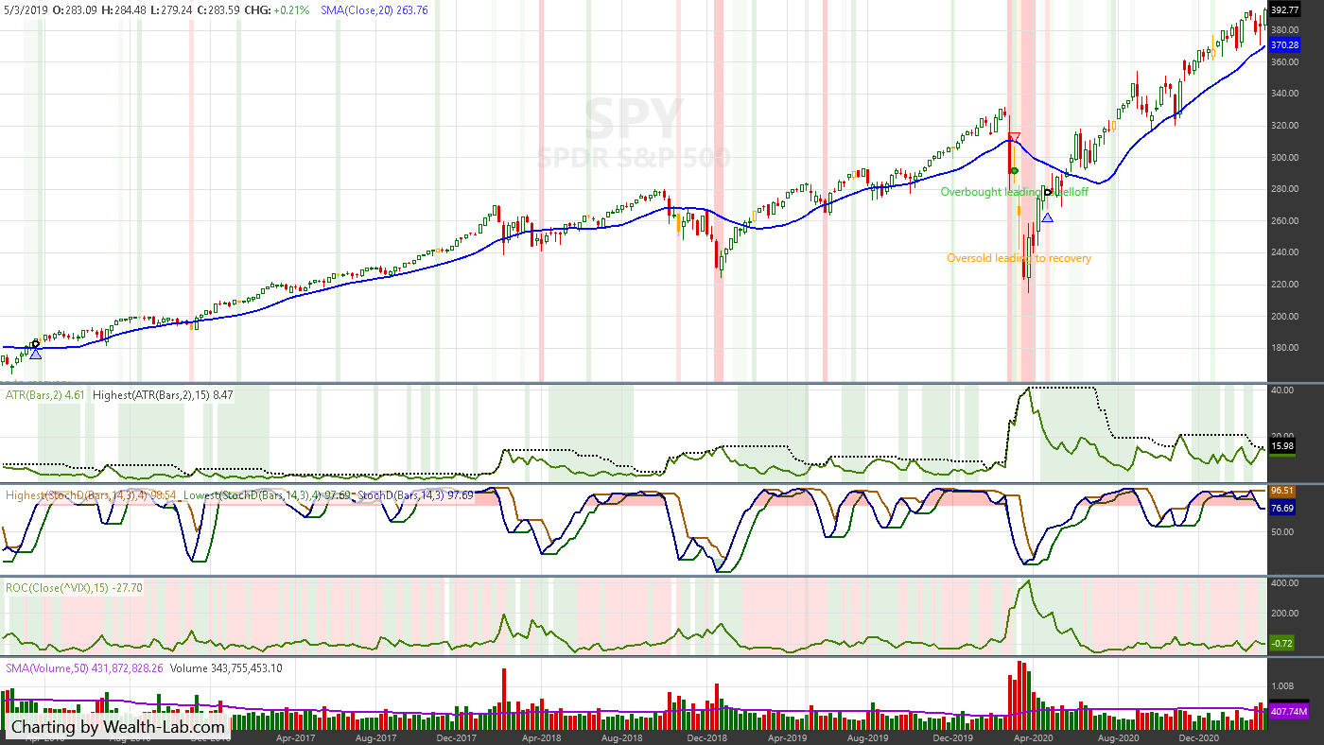Click the 260.00 price axis label
The image size is (1324, 745).
[x=1285, y=220]
